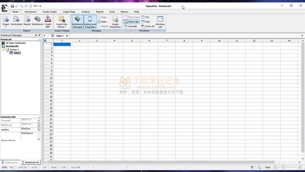Click the Save icon in quick access toolbar
Viewport: 305px width, 172px height.
pos(12,6)
